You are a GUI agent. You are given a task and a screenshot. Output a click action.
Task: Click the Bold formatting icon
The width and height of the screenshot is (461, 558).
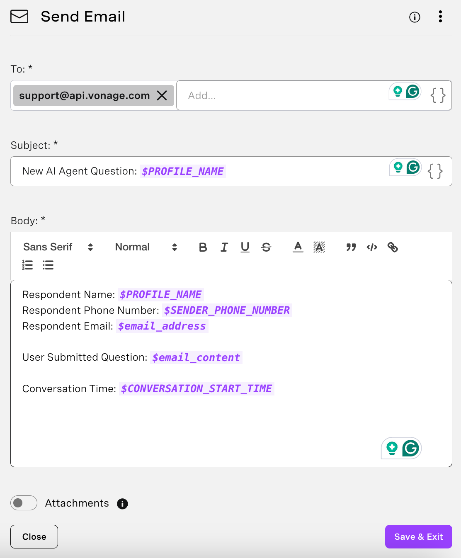pos(203,247)
